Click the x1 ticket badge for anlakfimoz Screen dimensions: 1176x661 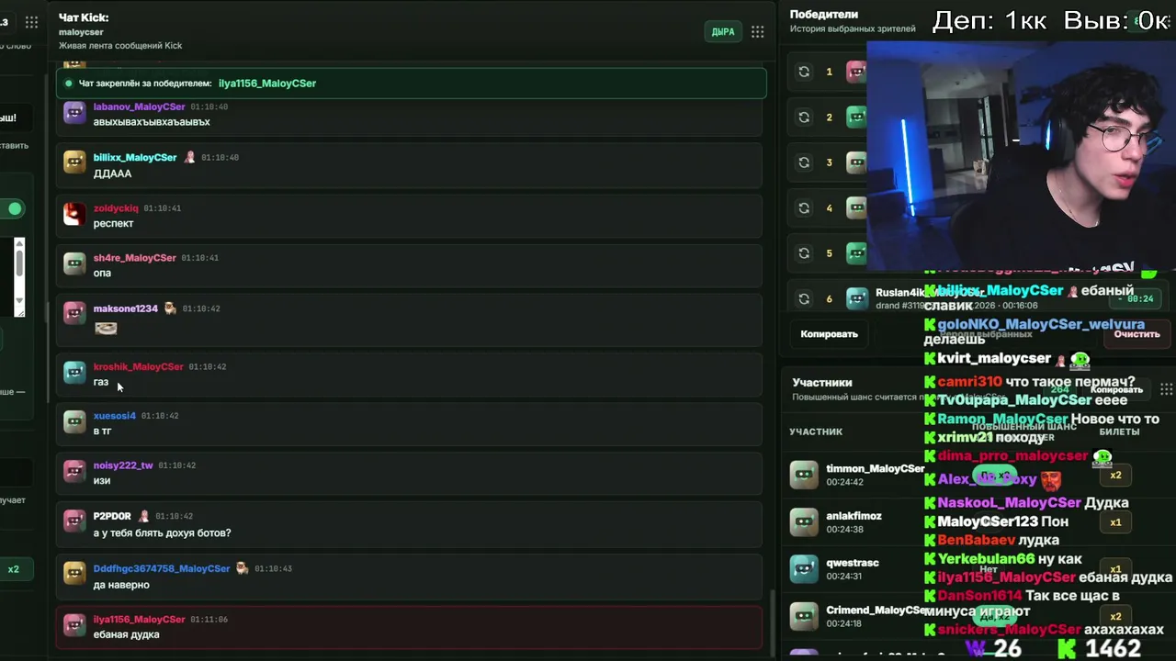coord(1115,522)
